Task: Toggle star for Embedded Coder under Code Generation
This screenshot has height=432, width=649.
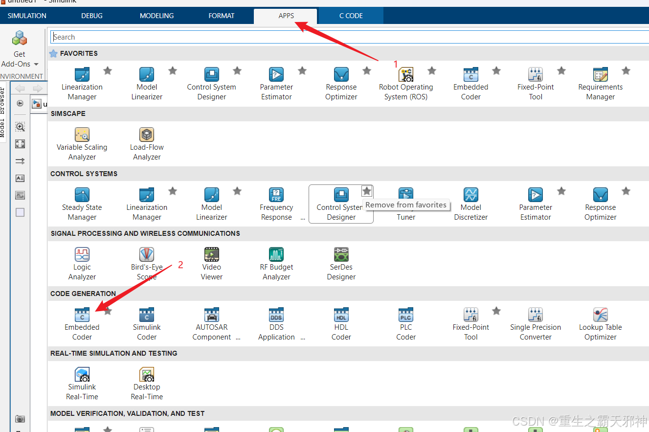Action: click(x=108, y=311)
